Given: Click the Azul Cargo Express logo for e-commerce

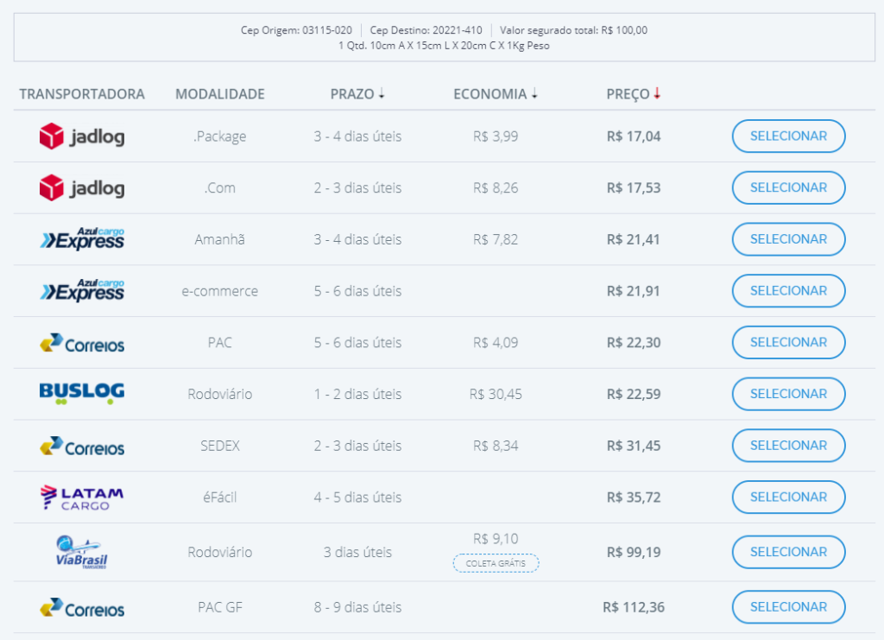Looking at the screenshot, I should 82,291.
